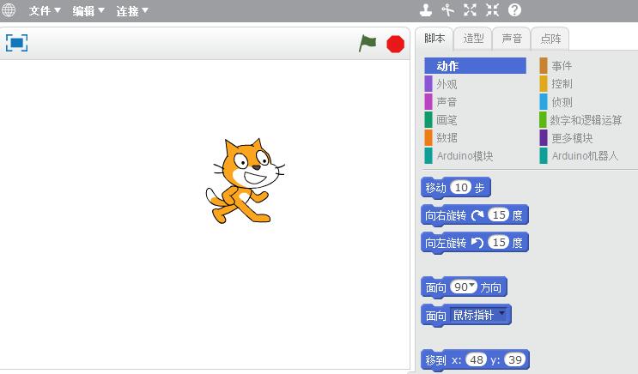Click the purple 外观 color swatch
Image resolution: width=638 pixels, height=374 pixels.
click(x=428, y=84)
